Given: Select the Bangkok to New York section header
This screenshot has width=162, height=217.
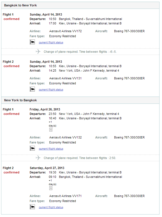Looking at the screenshot, I should 80,5.
